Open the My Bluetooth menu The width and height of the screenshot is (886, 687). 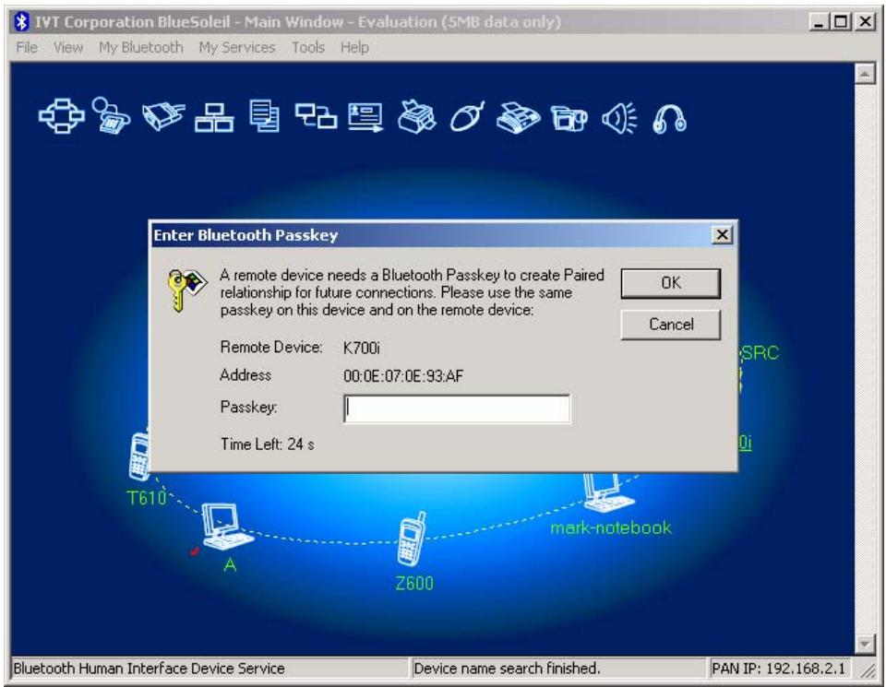(x=140, y=47)
